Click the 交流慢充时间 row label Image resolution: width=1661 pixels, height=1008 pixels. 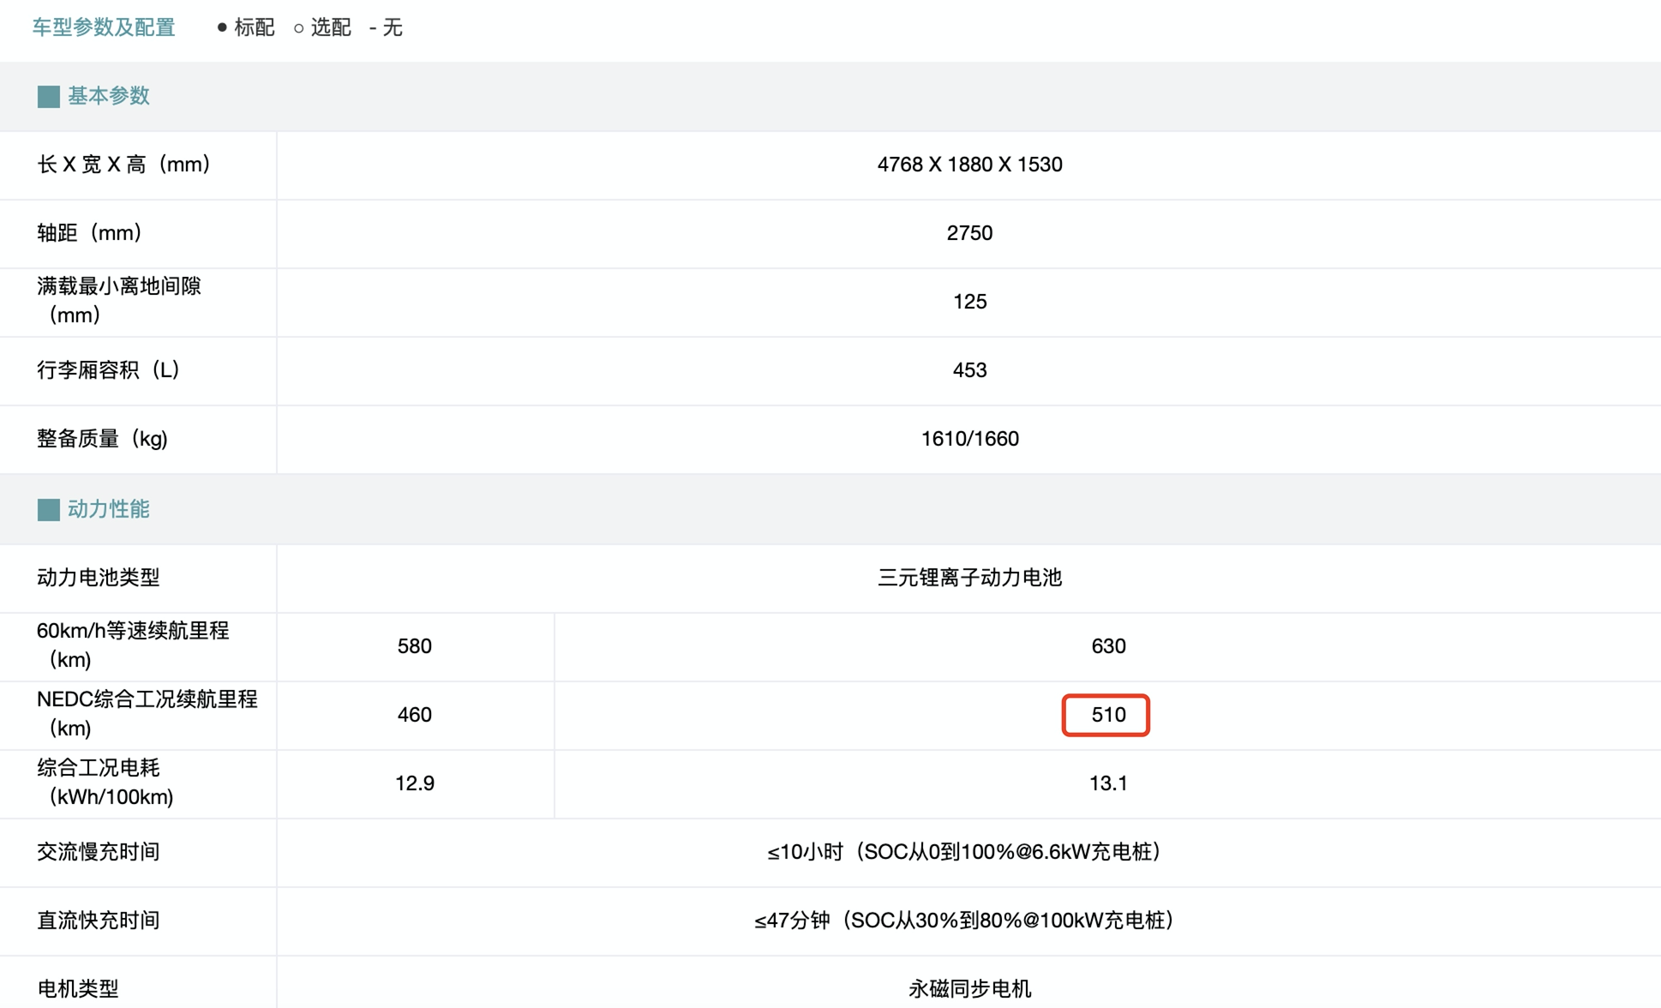click(99, 852)
